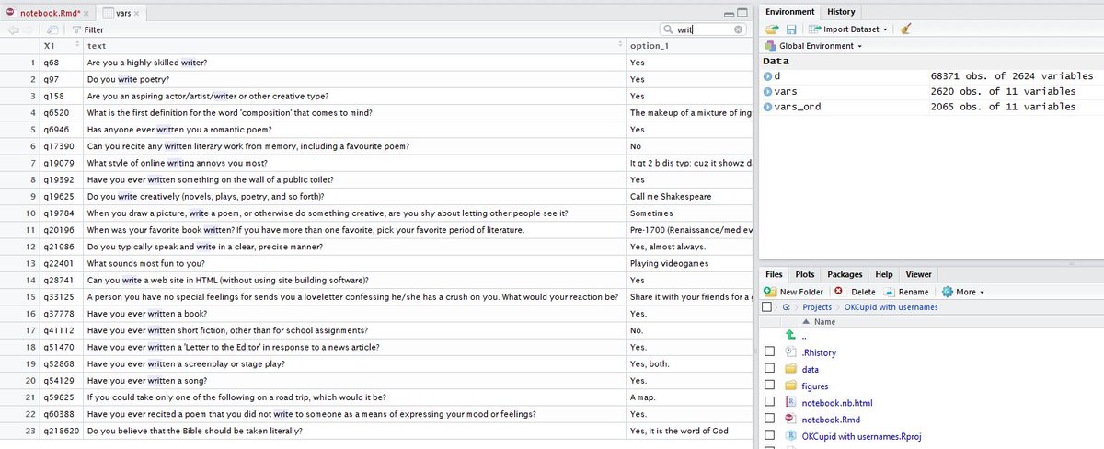This screenshot has width=1104, height=449.
Task: Sort by the text column header
Action: click(x=353, y=45)
